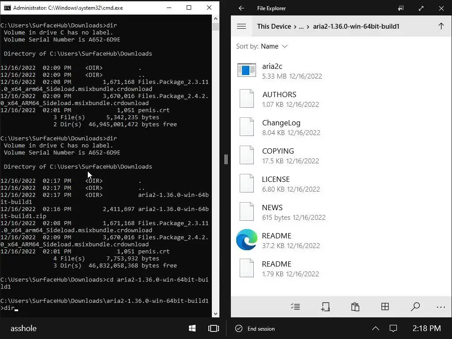Open search with the magnifier icon
Viewport: 452px width, 339px height.
(x=415, y=307)
